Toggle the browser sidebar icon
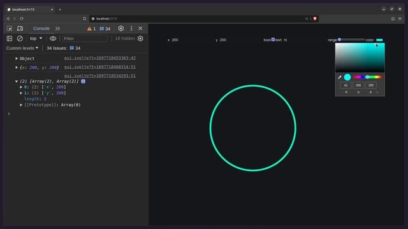The image size is (408, 229). coord(393,18)
